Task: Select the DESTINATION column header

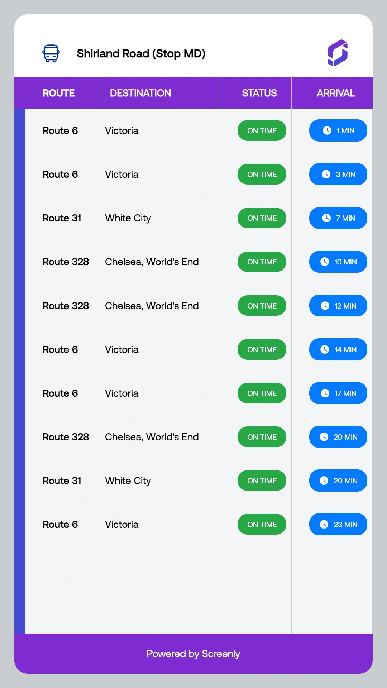Action: pos(140,93)
